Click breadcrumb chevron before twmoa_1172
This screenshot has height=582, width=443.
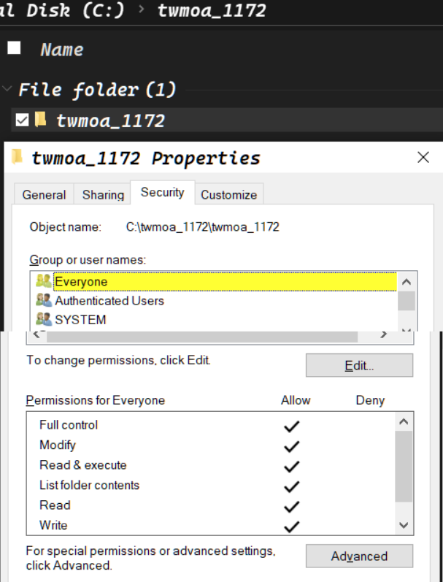pyautogui.click(x=141, y=9)
